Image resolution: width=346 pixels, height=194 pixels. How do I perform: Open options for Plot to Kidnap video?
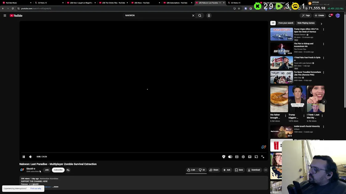(x=323, y=44)
